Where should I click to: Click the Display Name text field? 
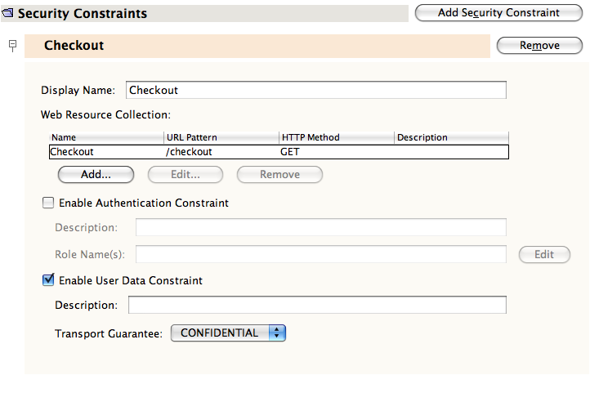click(315, 90)
